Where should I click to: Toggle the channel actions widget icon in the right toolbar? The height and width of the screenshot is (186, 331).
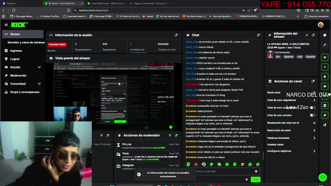pyautogui.click(x=325, y=105)
